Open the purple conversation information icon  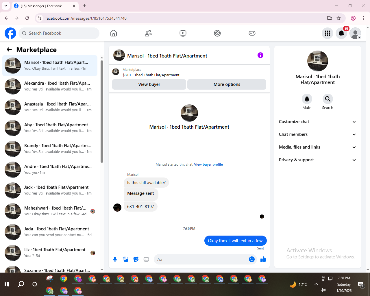pyautogui.click(x=260, y=55)
